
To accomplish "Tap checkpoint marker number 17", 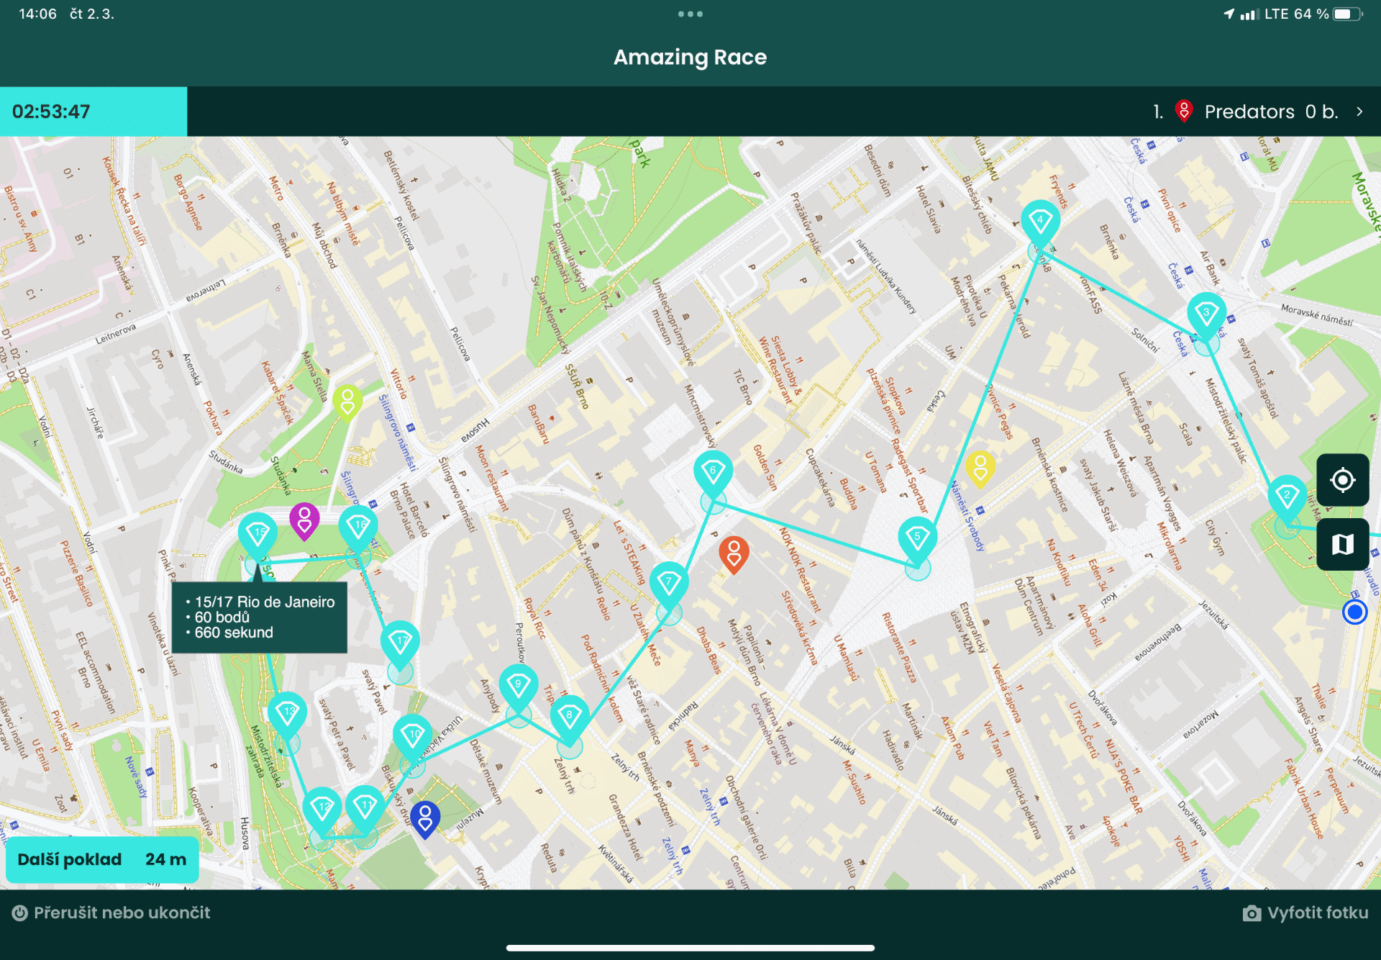I will [x=400, y=643].
